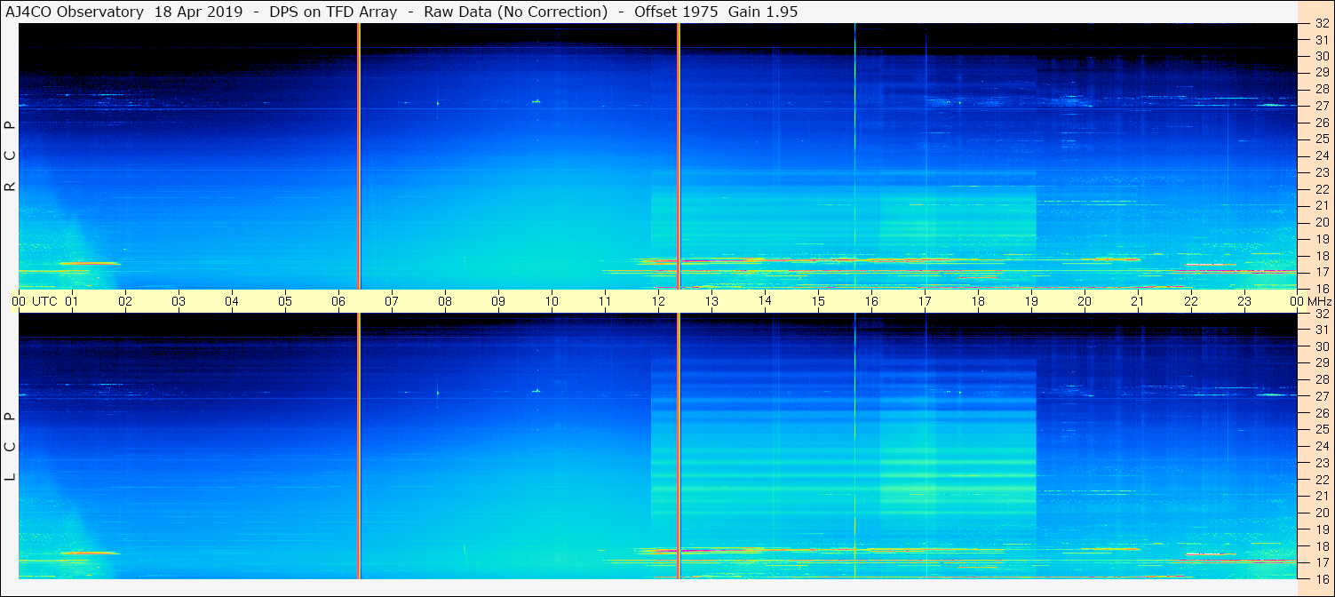Click '17' MHz label on RCP frequency axis
Screen dimensions: 1335x597
coord(1322,272)
